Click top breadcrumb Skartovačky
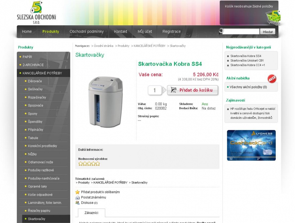 (177, 46)
